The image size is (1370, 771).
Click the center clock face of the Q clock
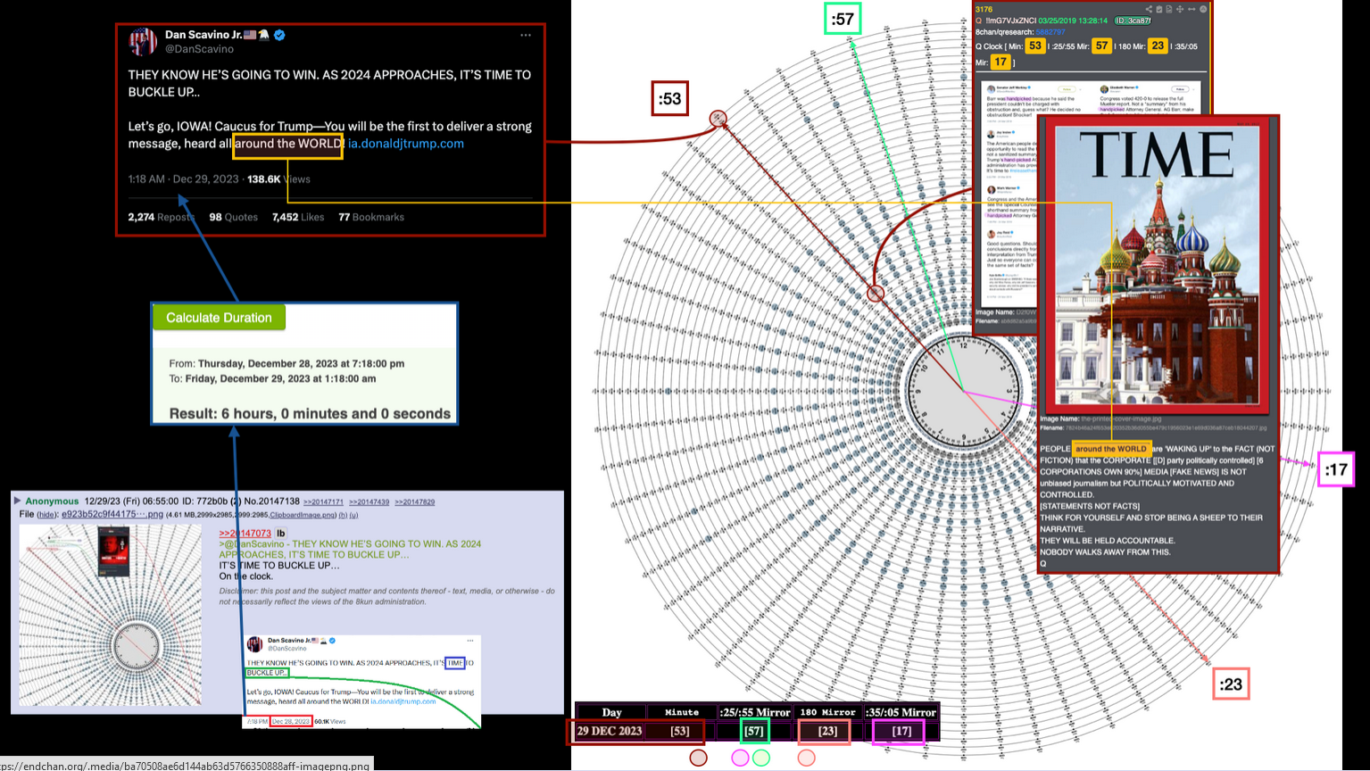(964, 390)
